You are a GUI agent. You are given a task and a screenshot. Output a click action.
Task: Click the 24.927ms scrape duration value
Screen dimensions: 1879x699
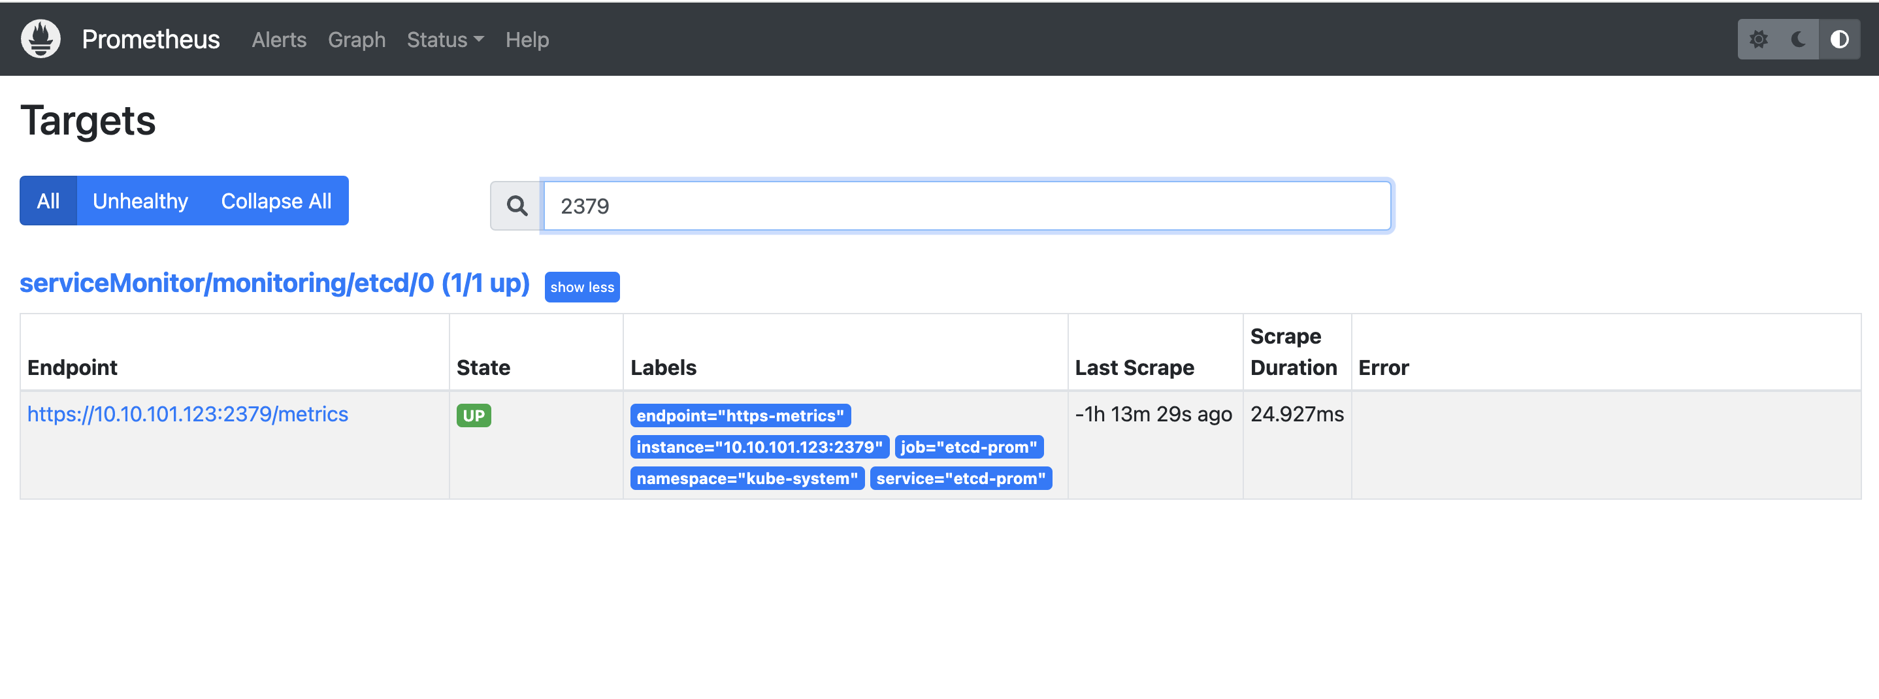pos(1297,414)
